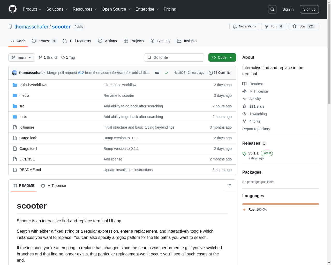This screenshot has height=265, width=331.
Task: Expand the Enterprise menu
Action: (x=147, y=9)
